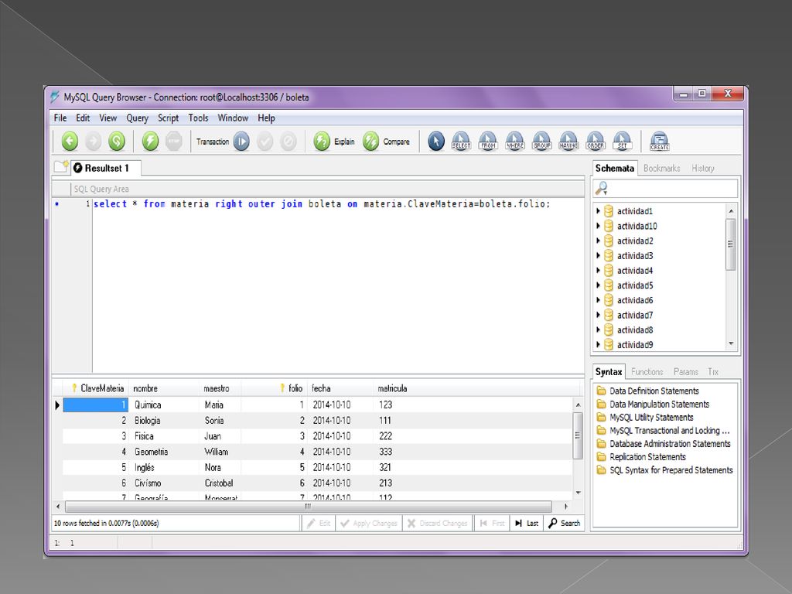Expand the actividad5 schema
The height and width of the screenshot is (594, 792).
[598, 285]
